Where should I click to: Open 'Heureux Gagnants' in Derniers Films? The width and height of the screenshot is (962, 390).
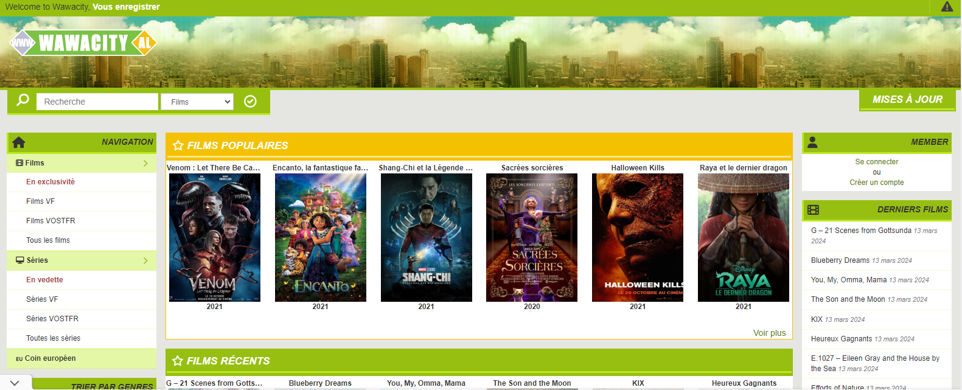pyautogui.click(x=842, y=339)
